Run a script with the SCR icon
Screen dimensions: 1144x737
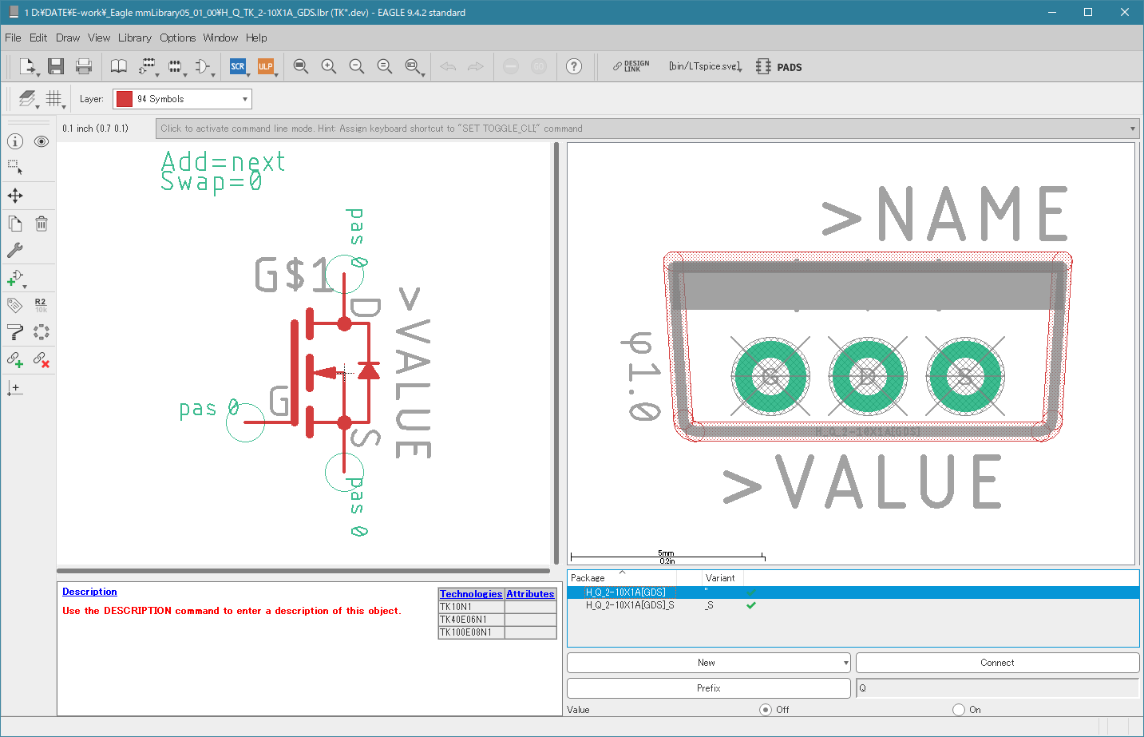coord(237,67)
